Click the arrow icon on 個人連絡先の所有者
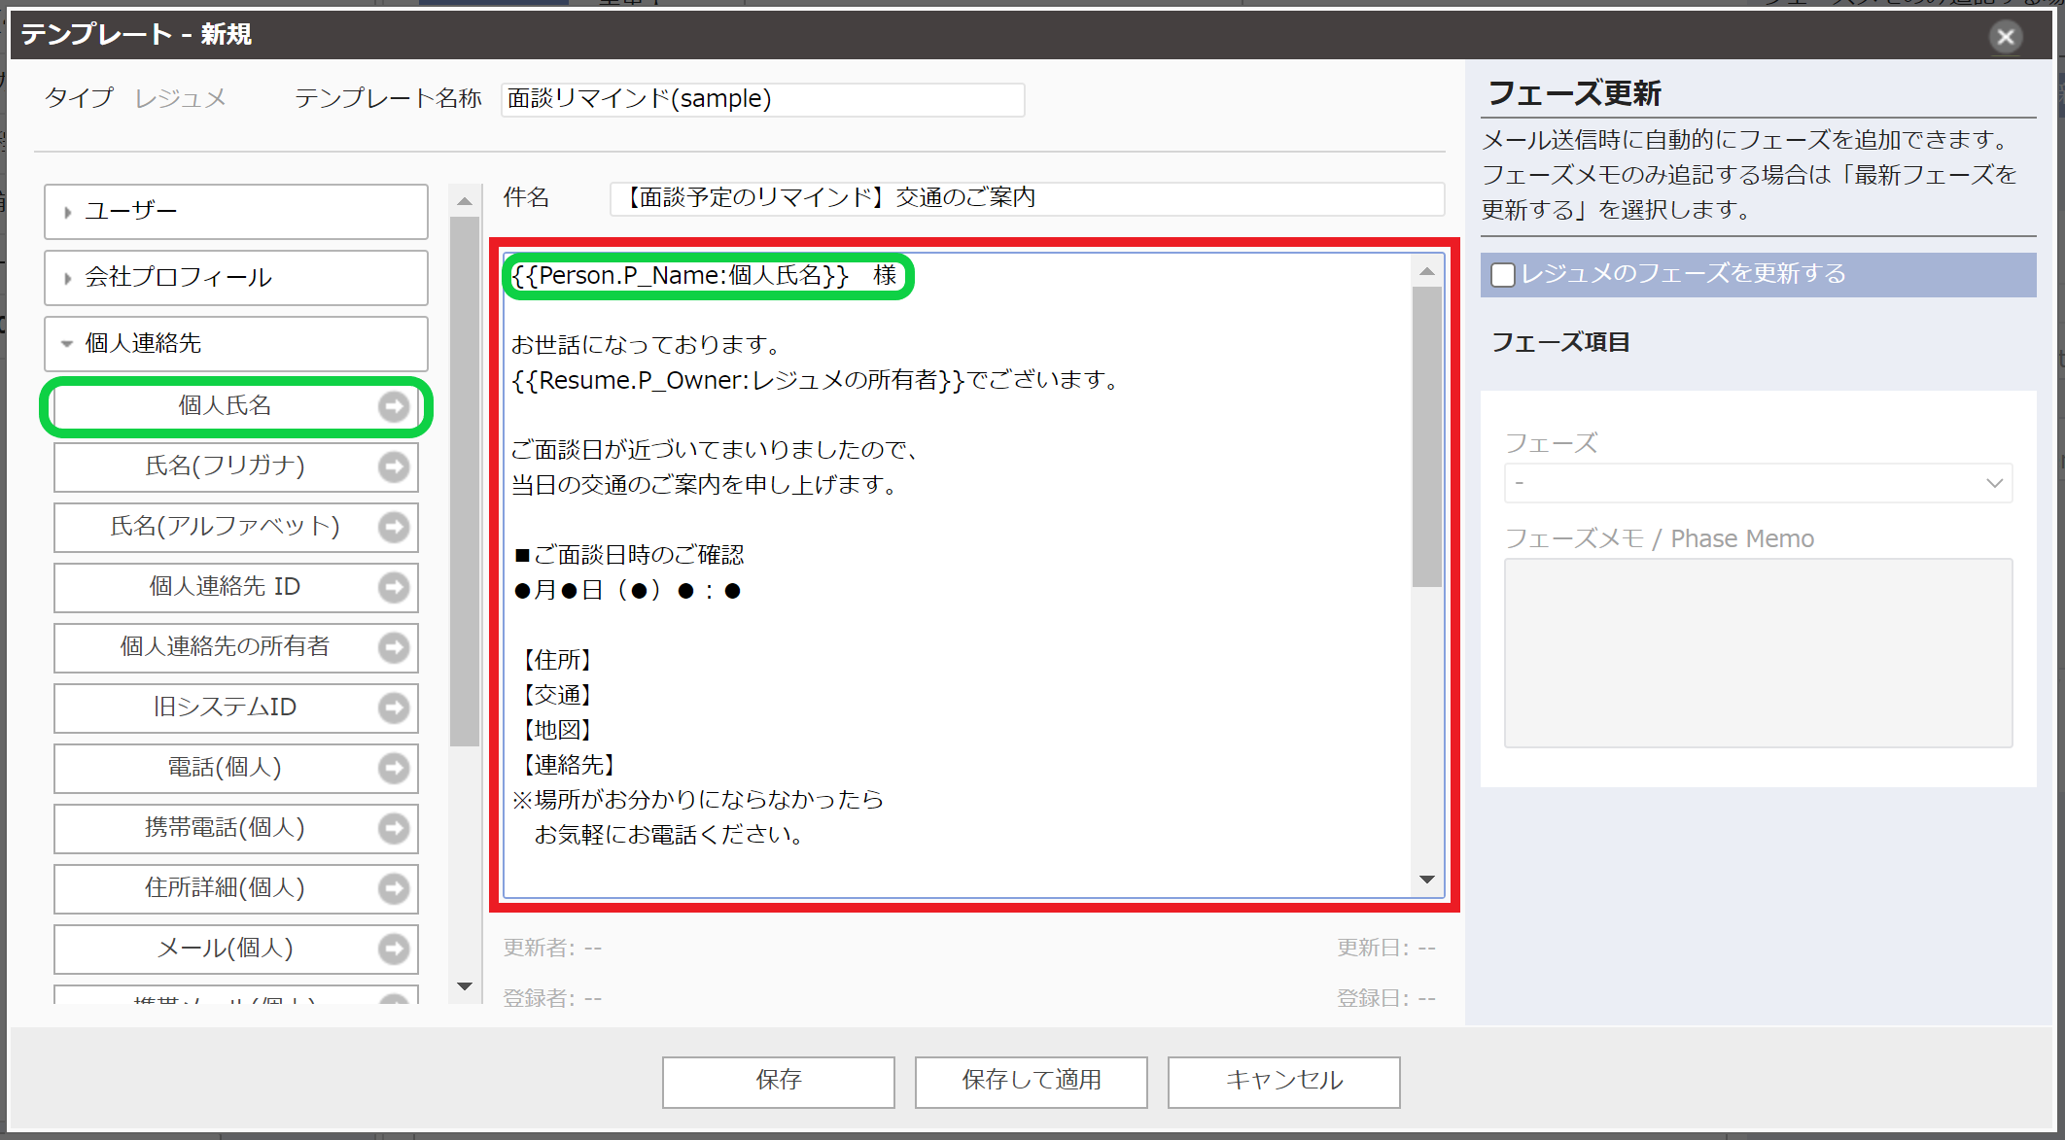 point(394,647)
